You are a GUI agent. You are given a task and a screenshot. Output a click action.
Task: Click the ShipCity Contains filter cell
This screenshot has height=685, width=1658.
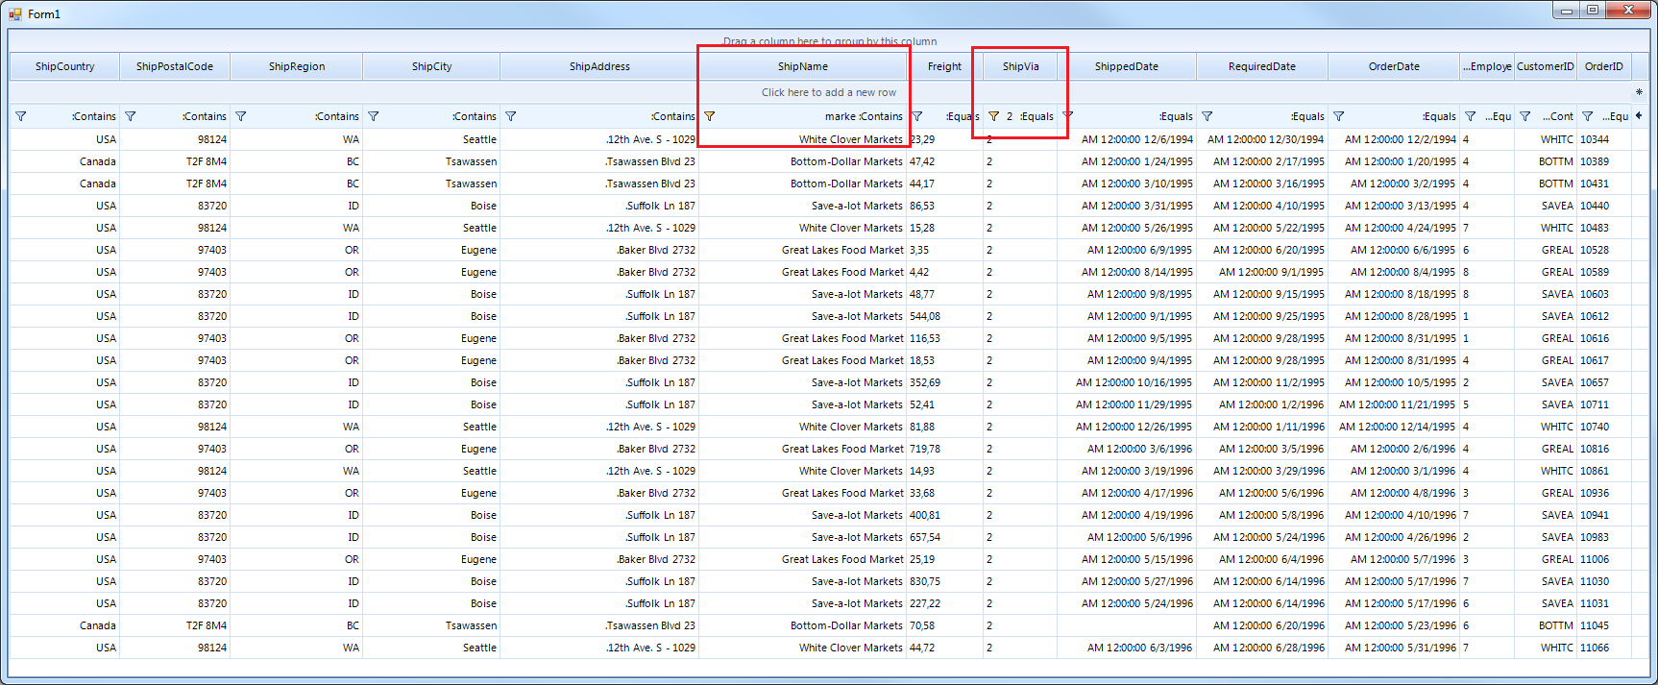pyautogui.click(x=431, y=116)
